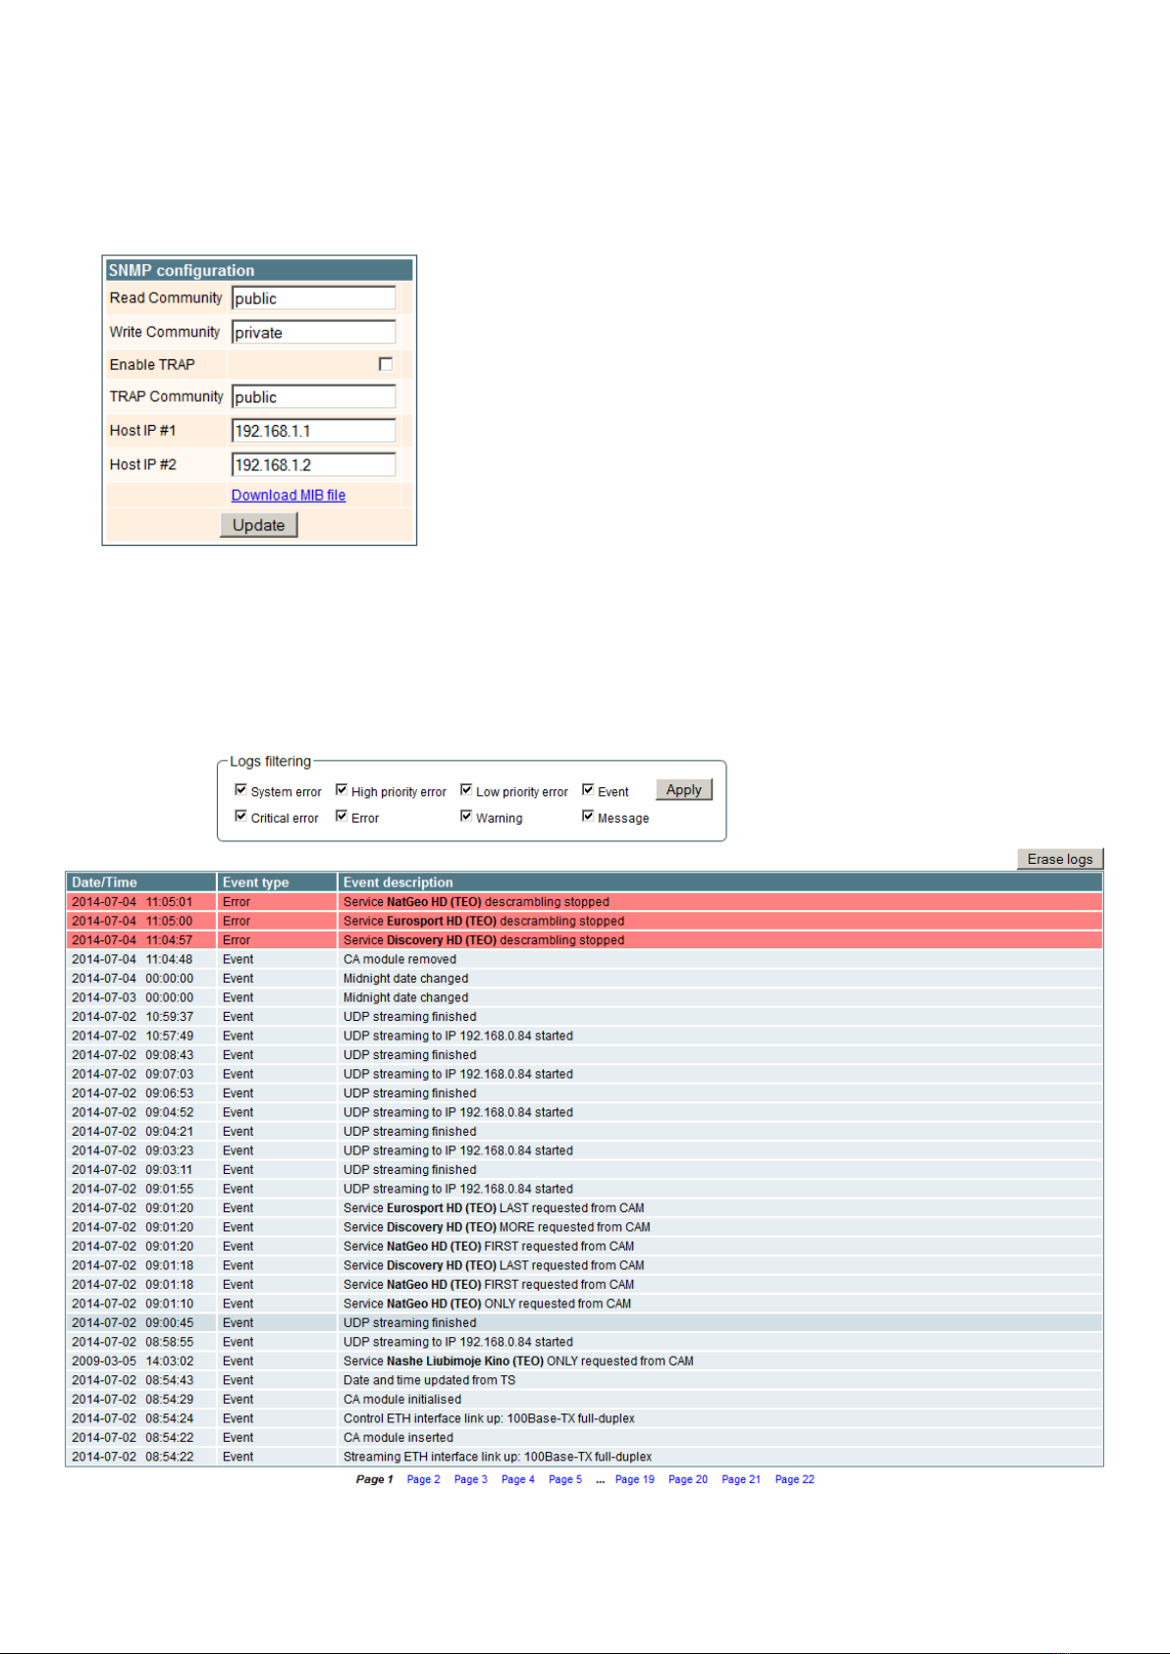This screenshot has width=1170, height=1654.
Task: Click the Event description column header
Action: pos(720,882)
